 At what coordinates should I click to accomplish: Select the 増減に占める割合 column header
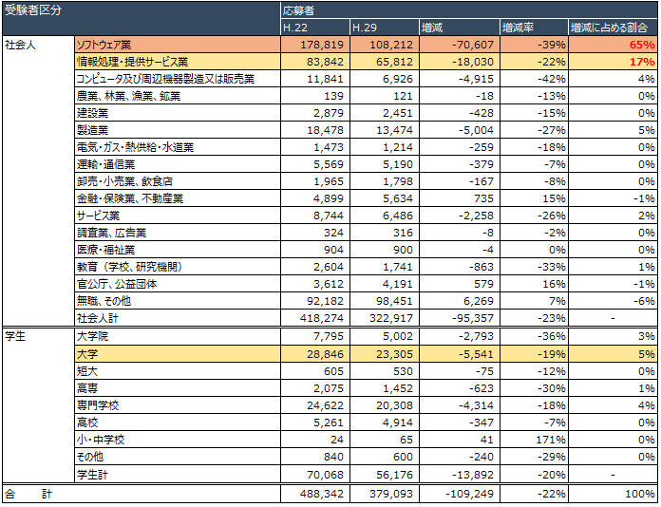pyautogui.click(x=613, y=28)
